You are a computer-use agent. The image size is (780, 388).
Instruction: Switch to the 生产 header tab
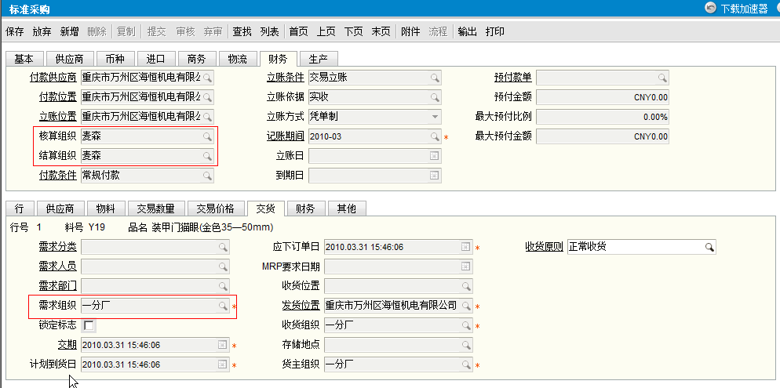point(319,59)
